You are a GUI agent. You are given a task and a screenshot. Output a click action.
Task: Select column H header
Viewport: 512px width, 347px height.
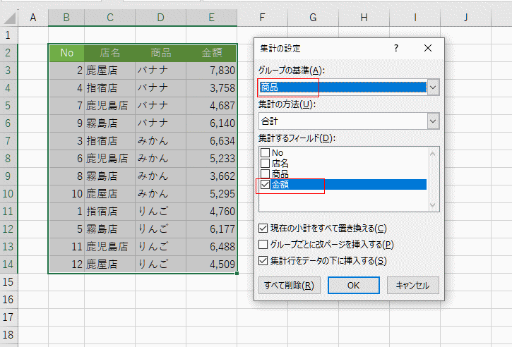pos(364,18)
